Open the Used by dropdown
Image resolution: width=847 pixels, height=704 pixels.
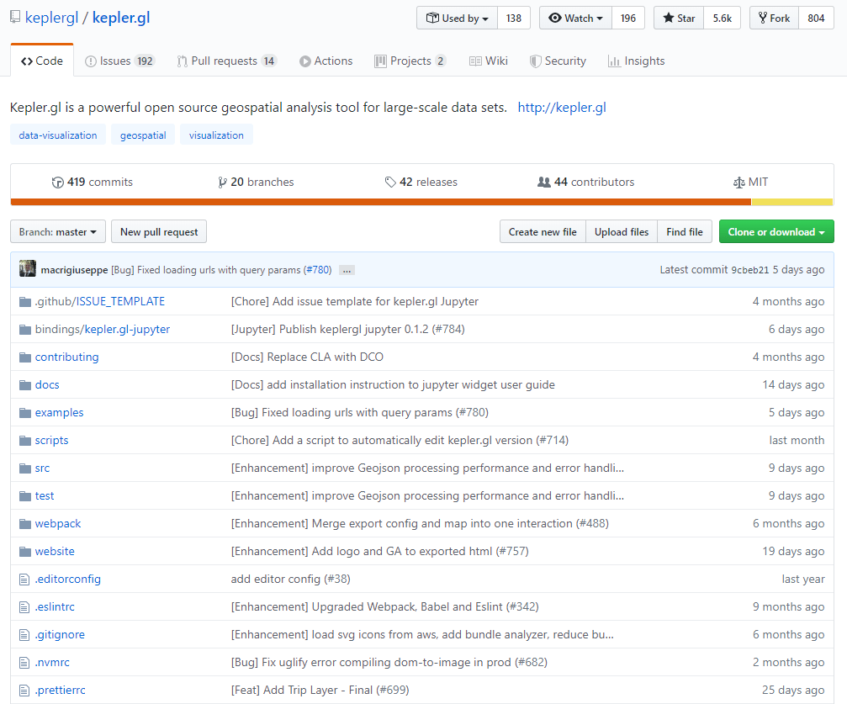457,19
